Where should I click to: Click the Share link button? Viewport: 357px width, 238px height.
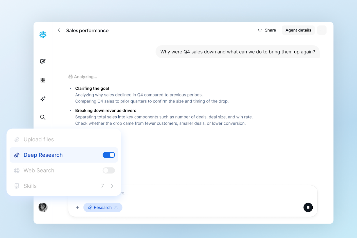[267, 30]
